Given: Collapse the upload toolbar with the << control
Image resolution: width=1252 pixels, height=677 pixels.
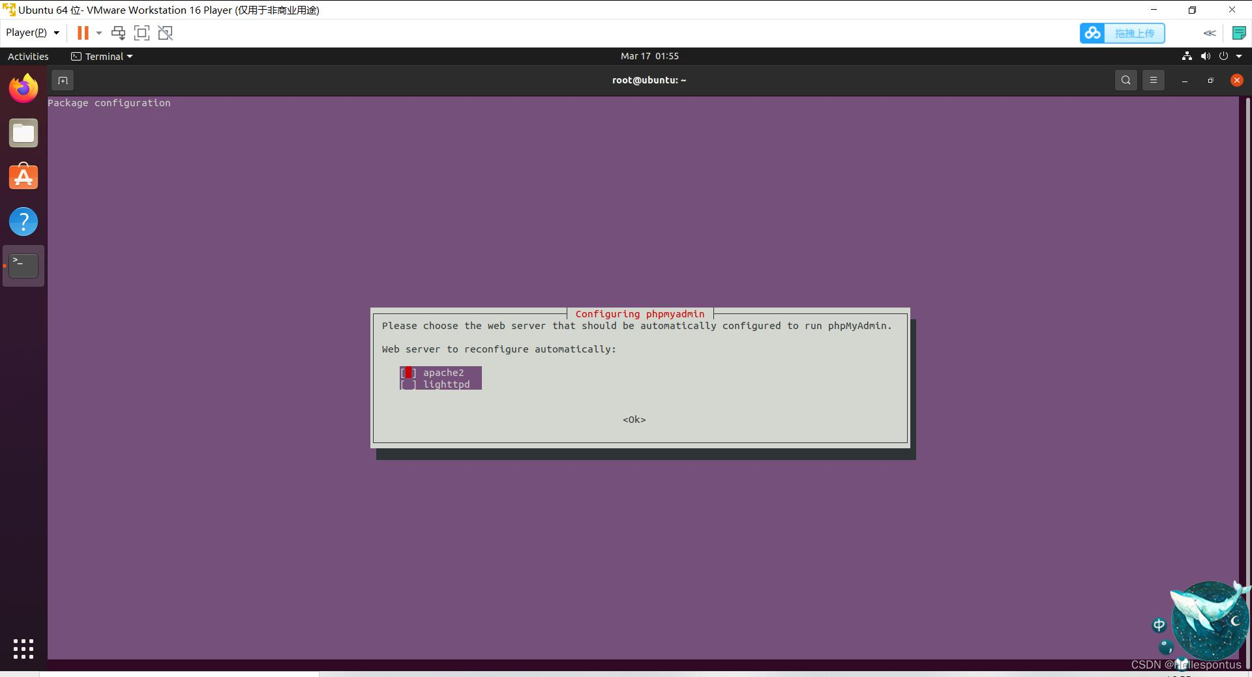Looking at the screenshot, I should click(x=1210, y=33).
